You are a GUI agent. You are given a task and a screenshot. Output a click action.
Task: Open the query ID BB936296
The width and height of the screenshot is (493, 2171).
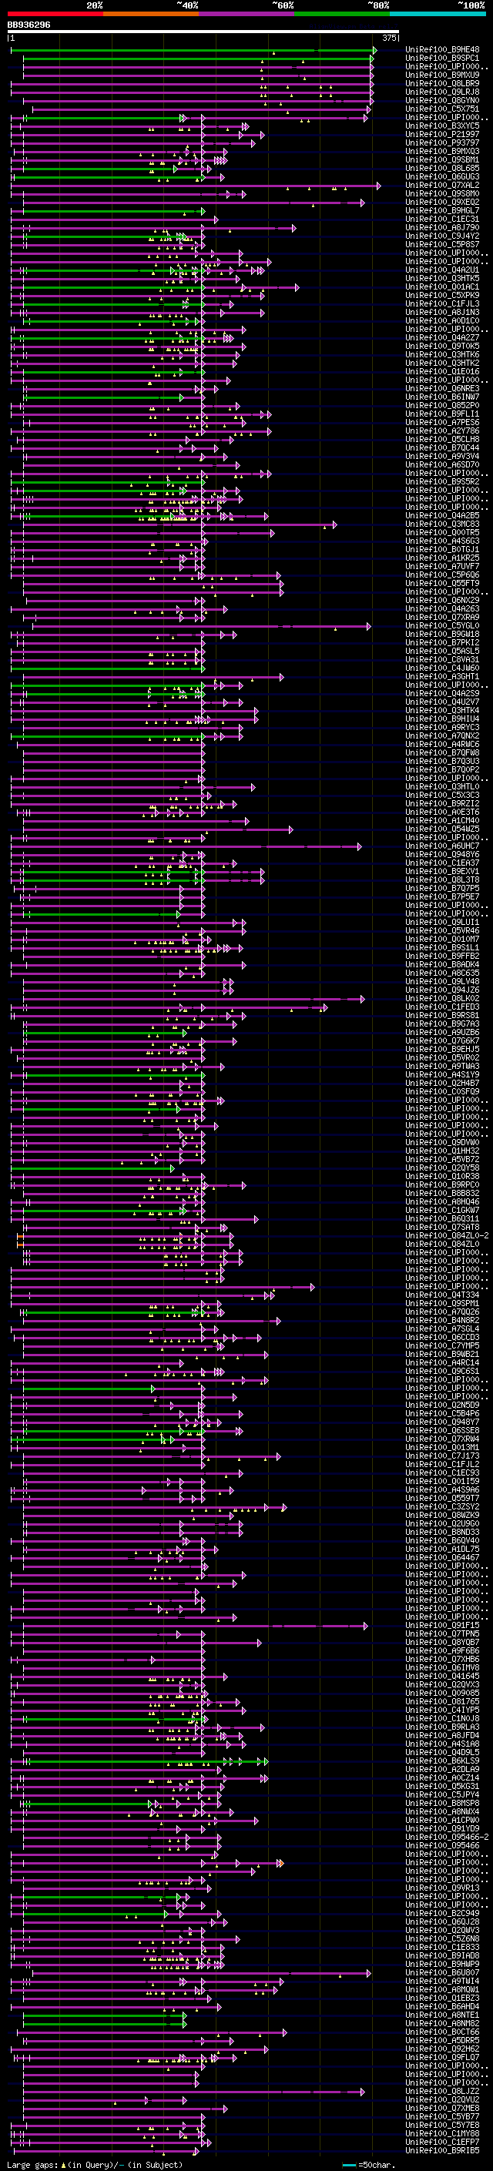(29, 25)
